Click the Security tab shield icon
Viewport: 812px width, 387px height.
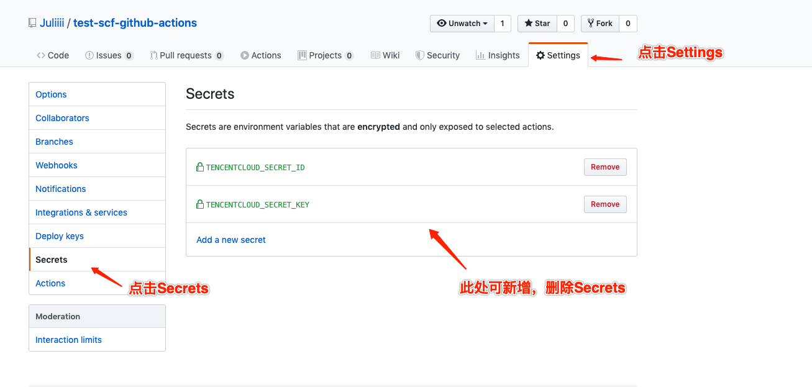coord(420,55)
